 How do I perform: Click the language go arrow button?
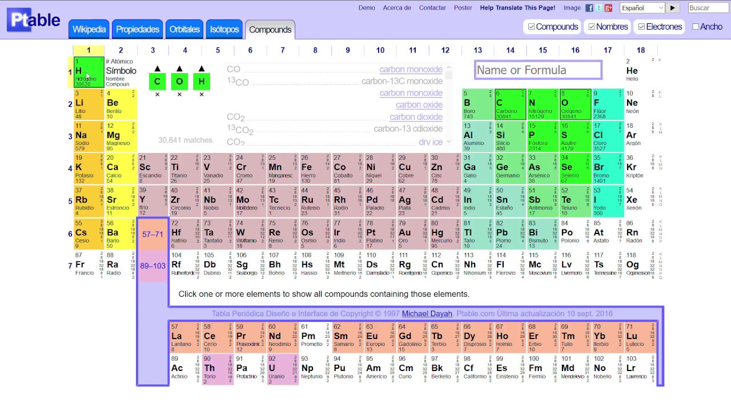[673, 8]
